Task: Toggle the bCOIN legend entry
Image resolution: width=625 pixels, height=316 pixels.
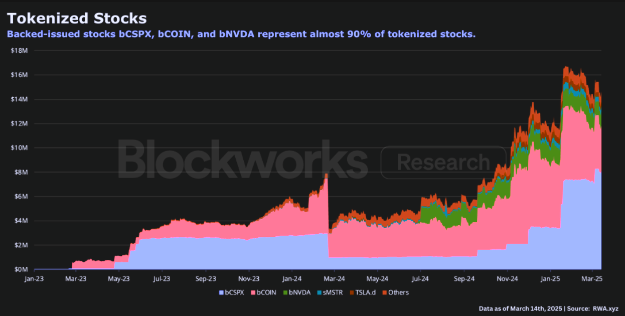Action: [x=263, y=292]
